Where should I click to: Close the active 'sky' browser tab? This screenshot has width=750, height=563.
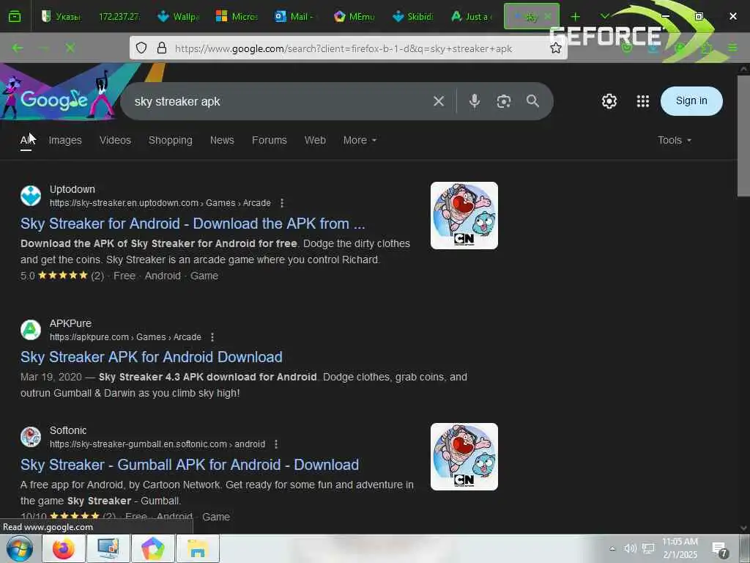548,16
